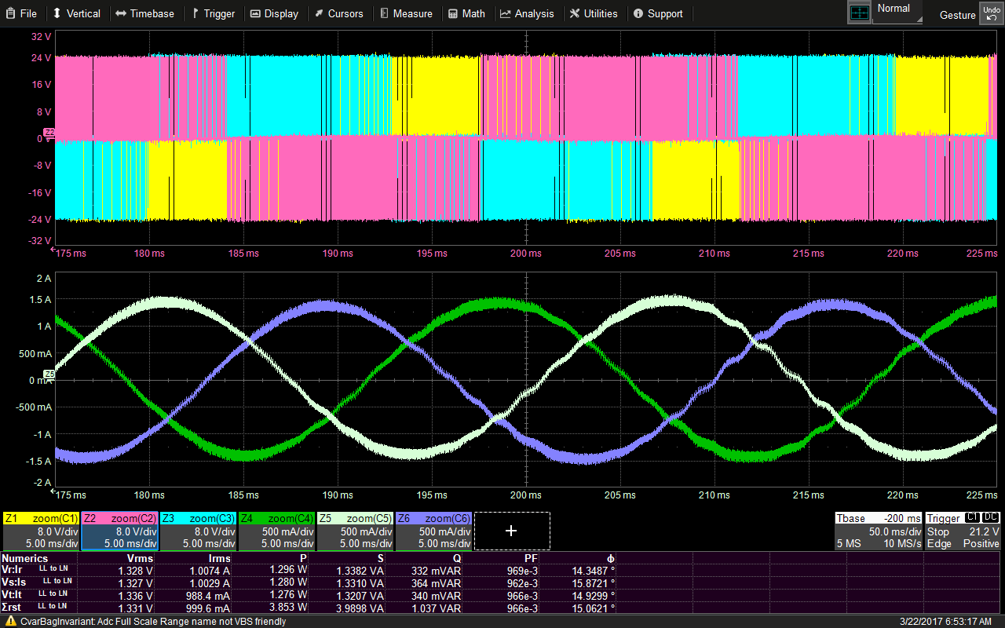Image resolution: width=1005 pixels, height=628 pixels.
Task: Open the Trigger menu
Action: point(214,13)
